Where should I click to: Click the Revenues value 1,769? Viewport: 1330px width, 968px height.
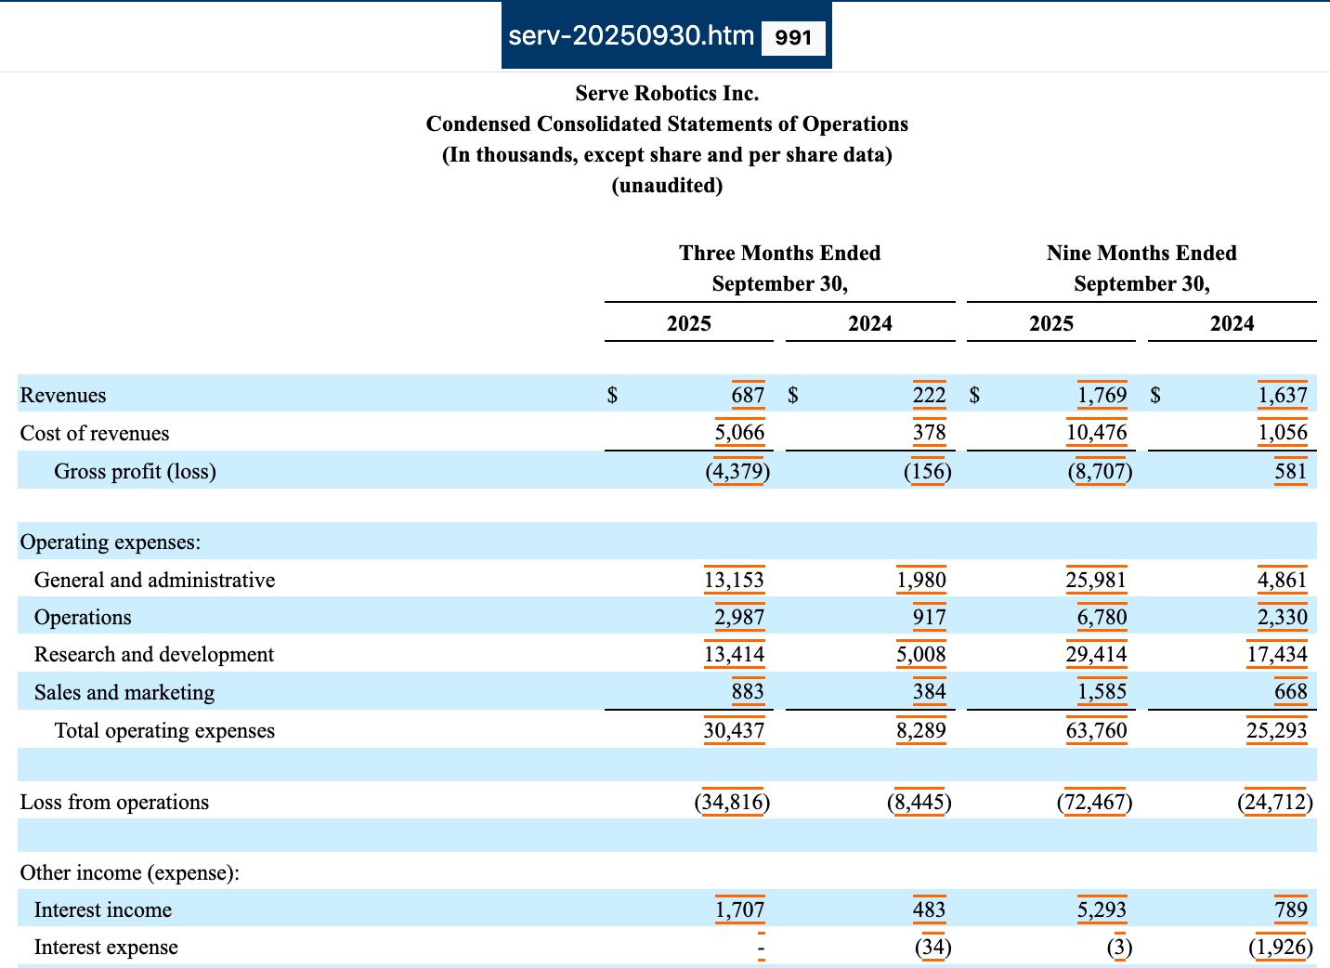point(1102,395)
